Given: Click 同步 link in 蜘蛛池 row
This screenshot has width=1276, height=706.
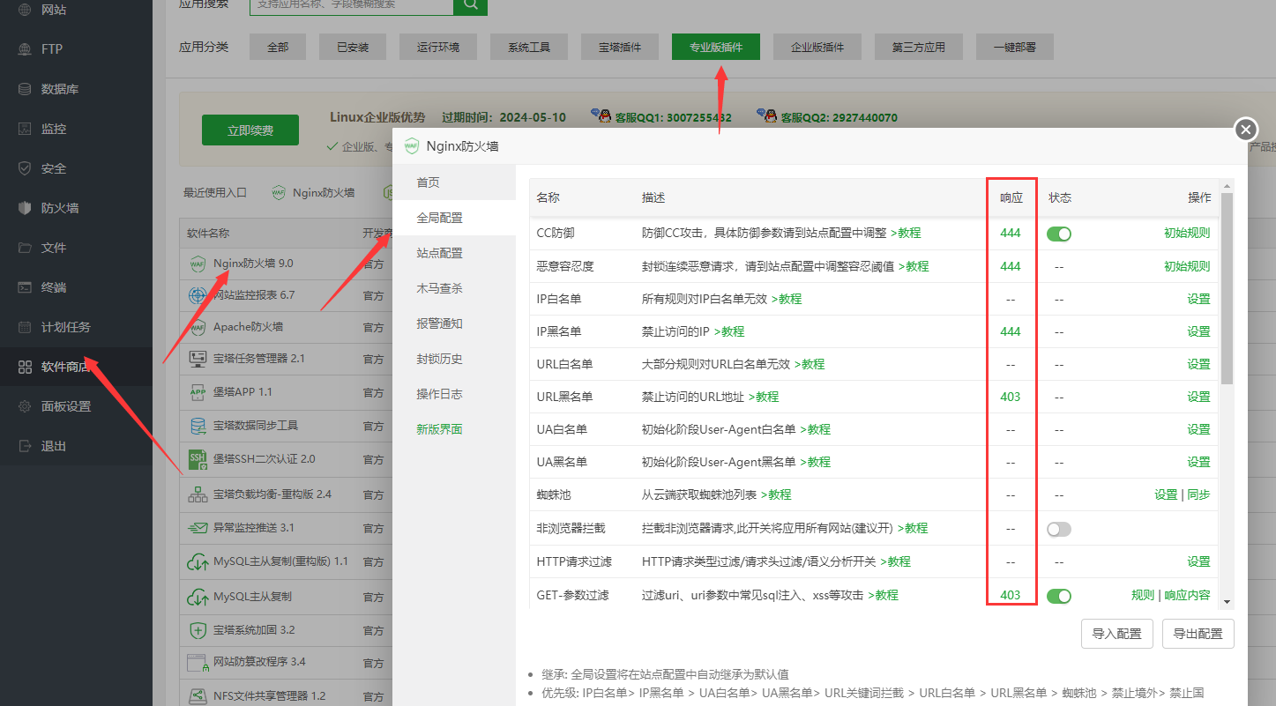Looking at the screenshot, I should click(1198, 495).
